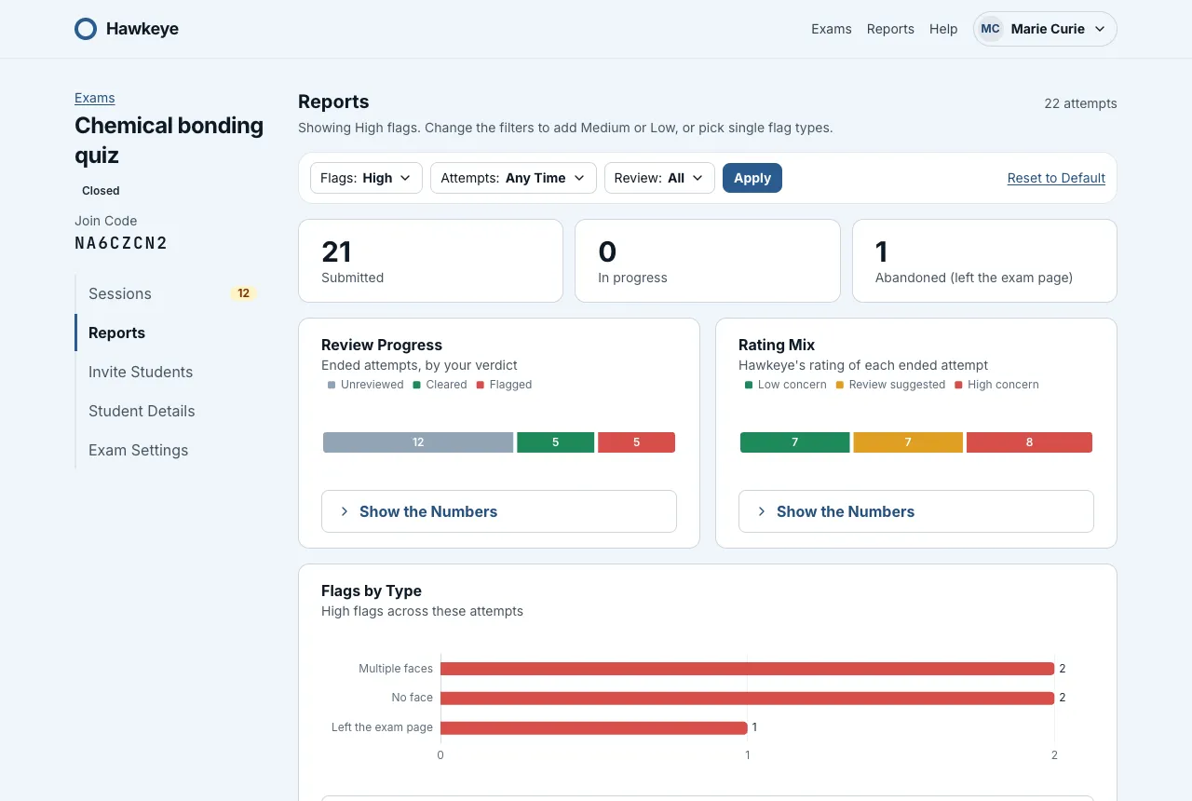The image size is (1192, 801).
Task: Open the Marie Curie account menu chevron
Action: 1100,29
